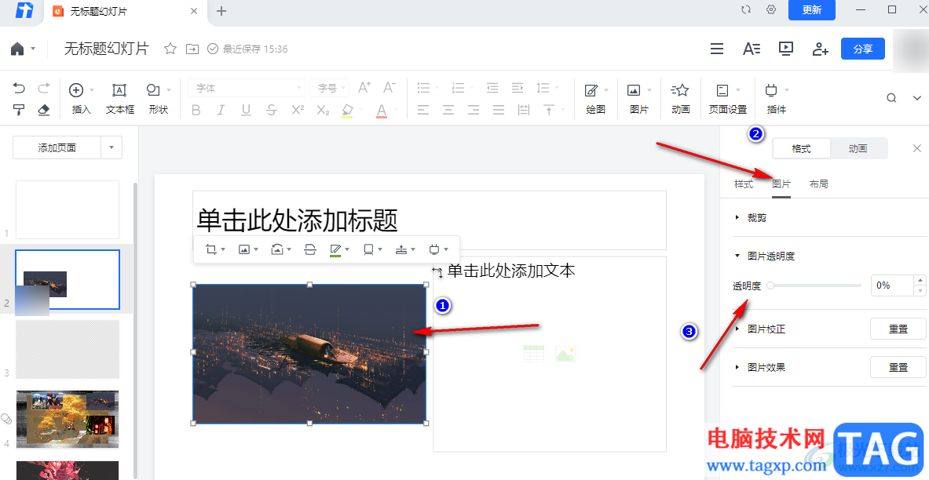
Task: Toggle subscript formatting
Action: coord(322,110)
